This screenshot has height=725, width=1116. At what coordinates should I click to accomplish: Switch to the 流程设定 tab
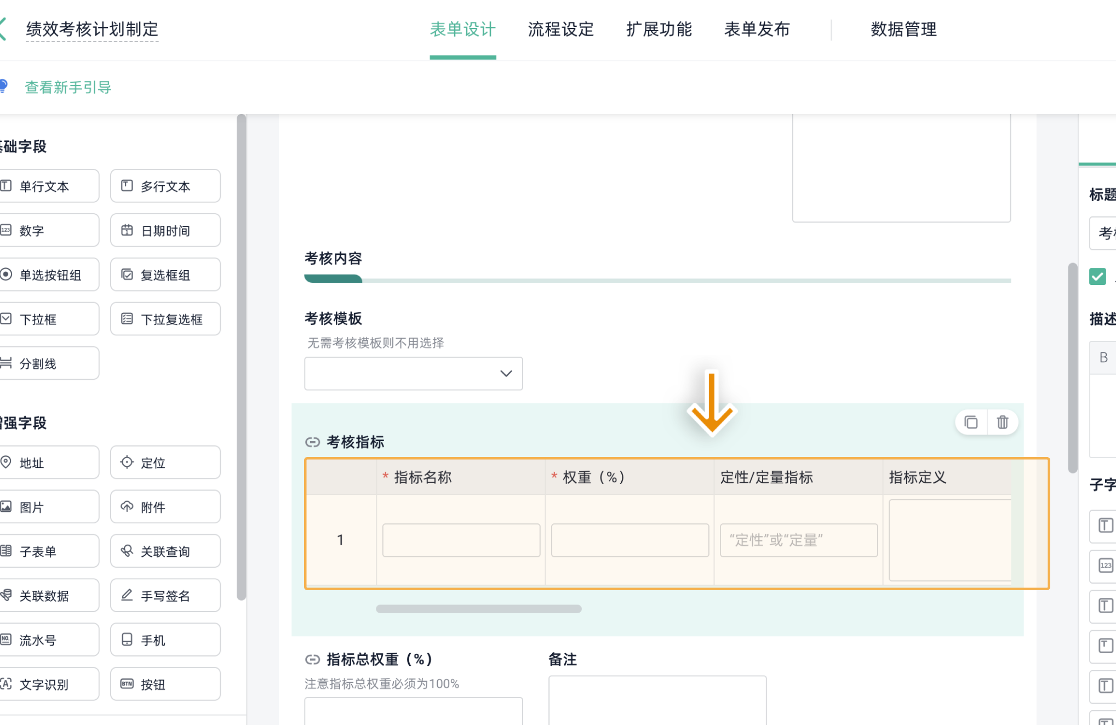click(560, 29)
